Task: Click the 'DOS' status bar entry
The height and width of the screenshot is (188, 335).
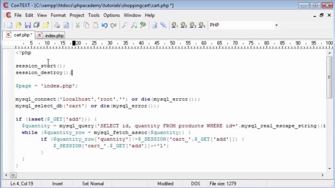Action: click(x=195, y=183)
